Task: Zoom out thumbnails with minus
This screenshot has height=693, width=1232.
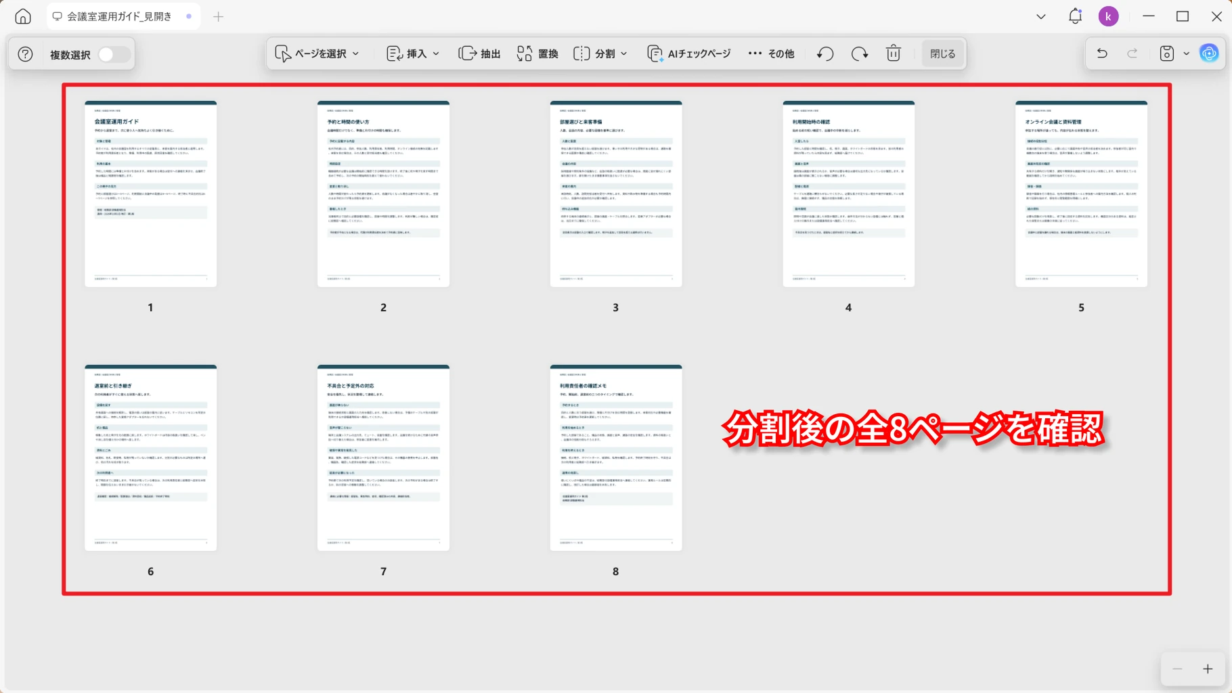Action: click(1177, 669)
